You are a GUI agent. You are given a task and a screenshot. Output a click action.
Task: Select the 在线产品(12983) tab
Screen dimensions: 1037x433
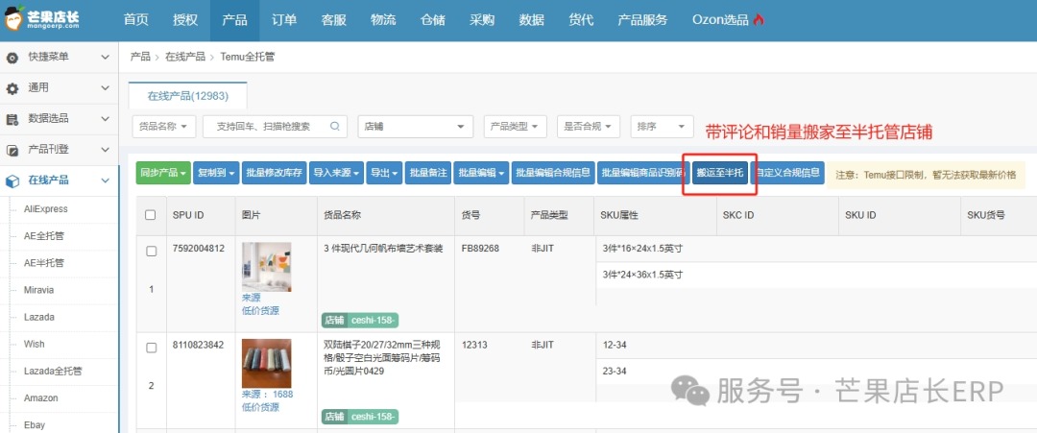[x=188, y=96]
